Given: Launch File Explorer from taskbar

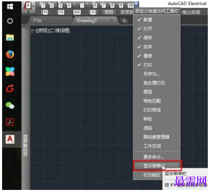Looking at the screenshot, I should 10,38.
